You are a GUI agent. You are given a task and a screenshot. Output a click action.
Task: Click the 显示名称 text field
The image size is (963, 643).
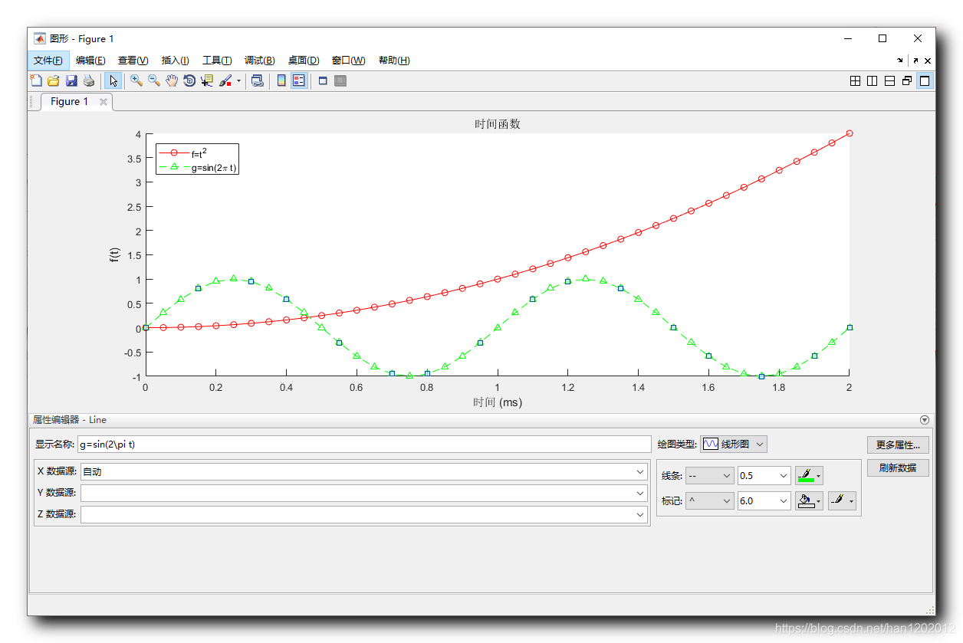(363, 444)
